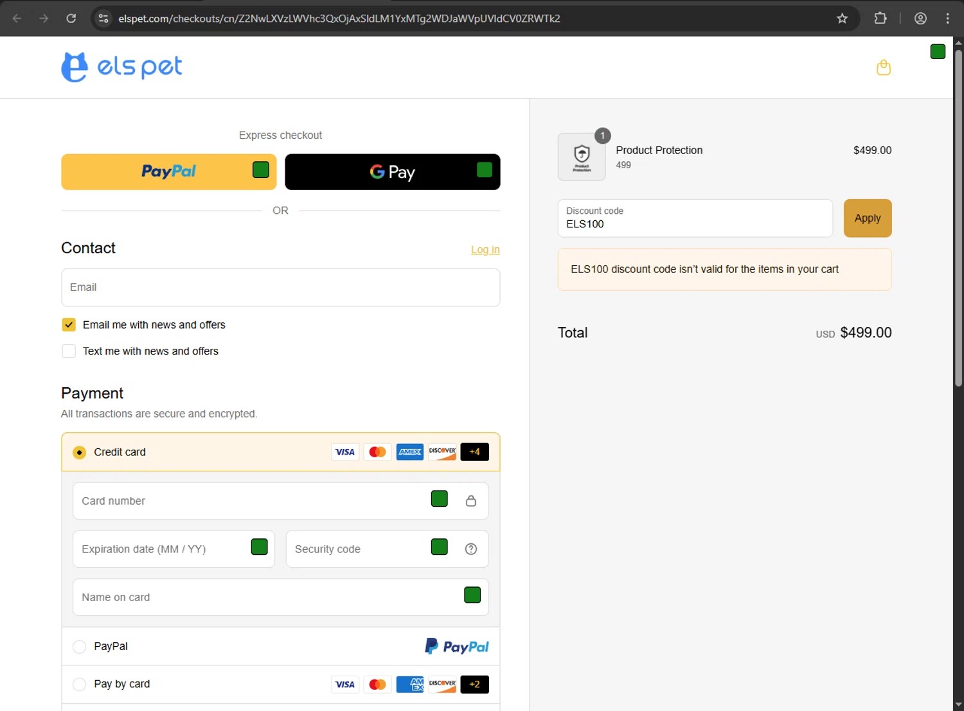Viewport: 964px width, 711px height.
Task: Bookmark this page with the star icon
Action: pos(842,18)
